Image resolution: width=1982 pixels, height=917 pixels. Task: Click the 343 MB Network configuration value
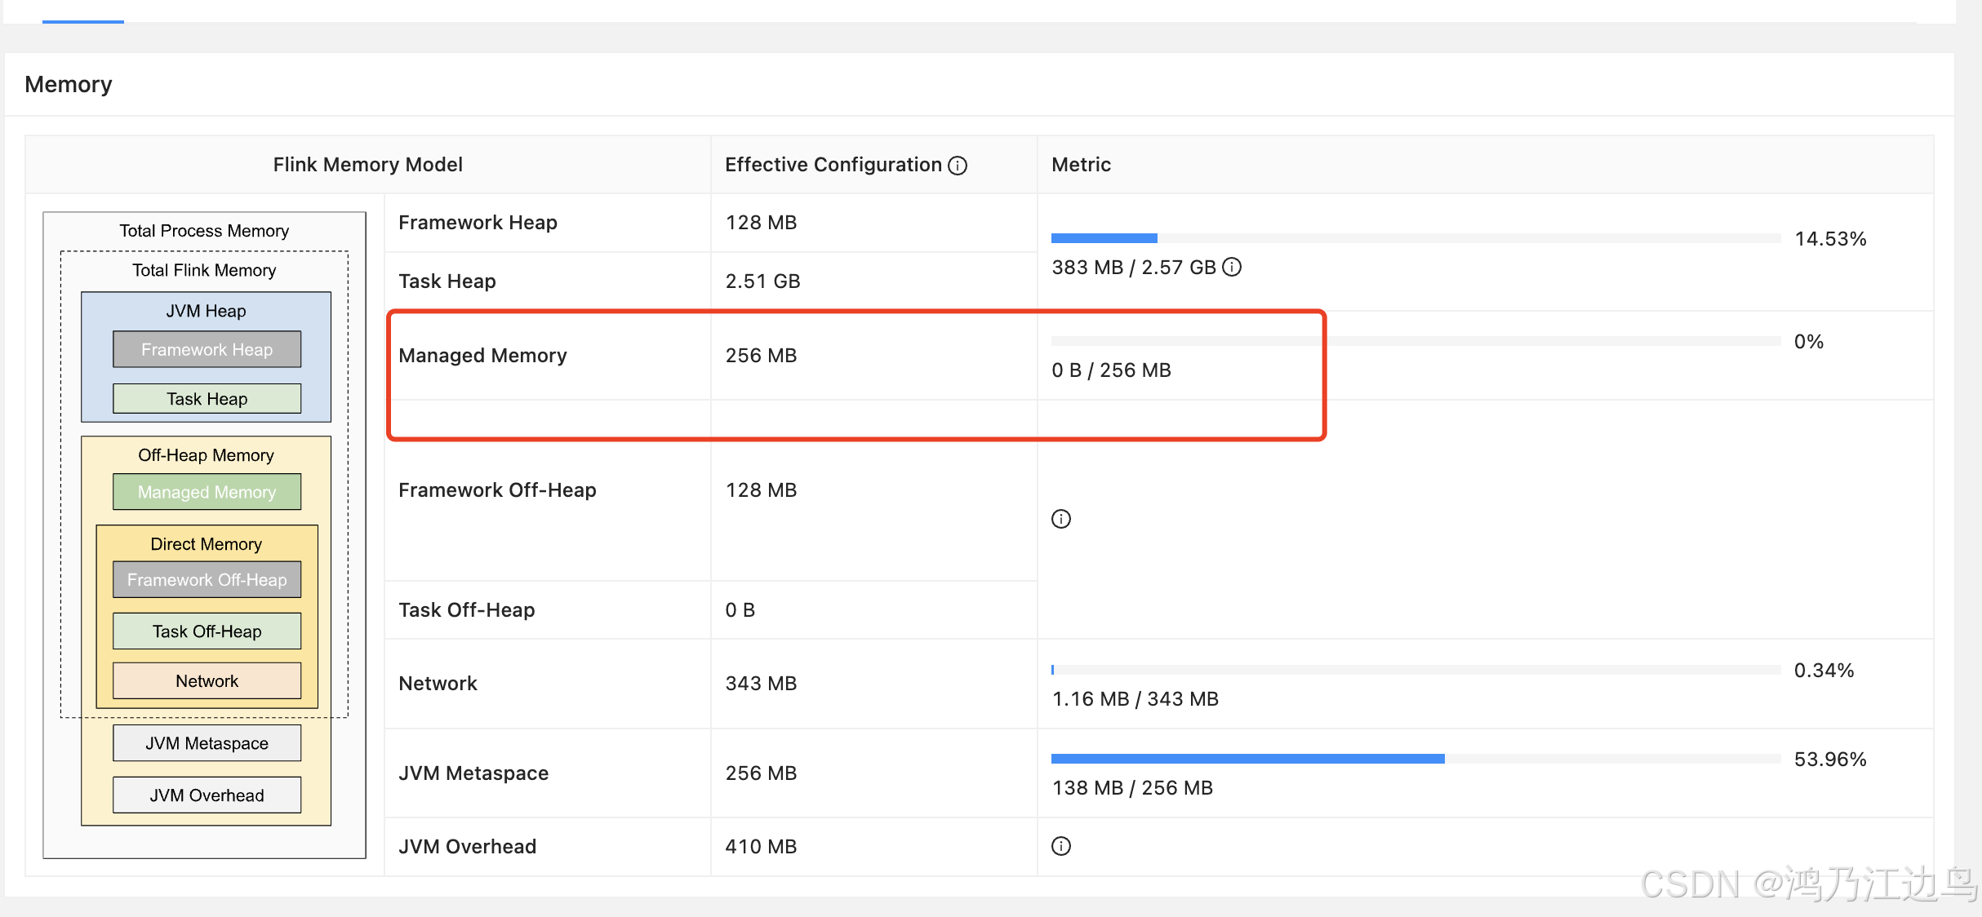[761, 684]
